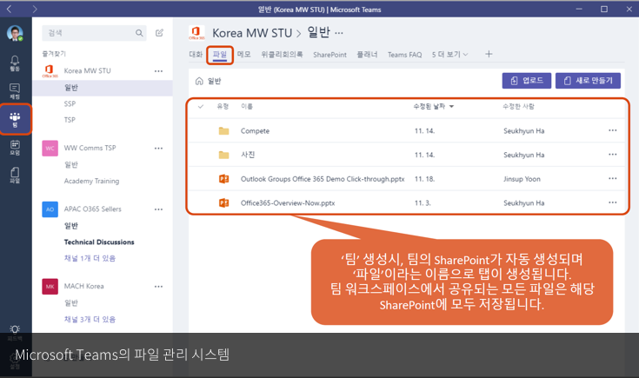Open more options for Korea MW STU team
The height and width of the screenshot is (378, 639).
[x=158, y=71]
